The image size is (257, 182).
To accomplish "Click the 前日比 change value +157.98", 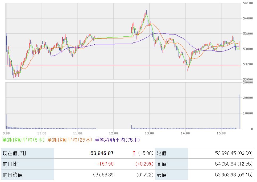I will [x=105, y=164].
